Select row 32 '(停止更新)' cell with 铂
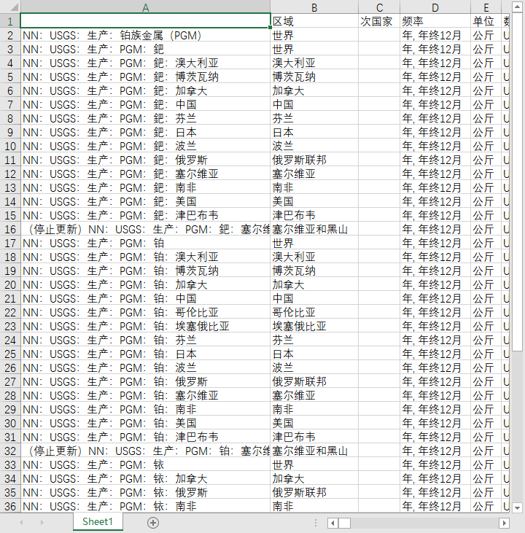Screen dimensions: 525x533 coord(146,451)
